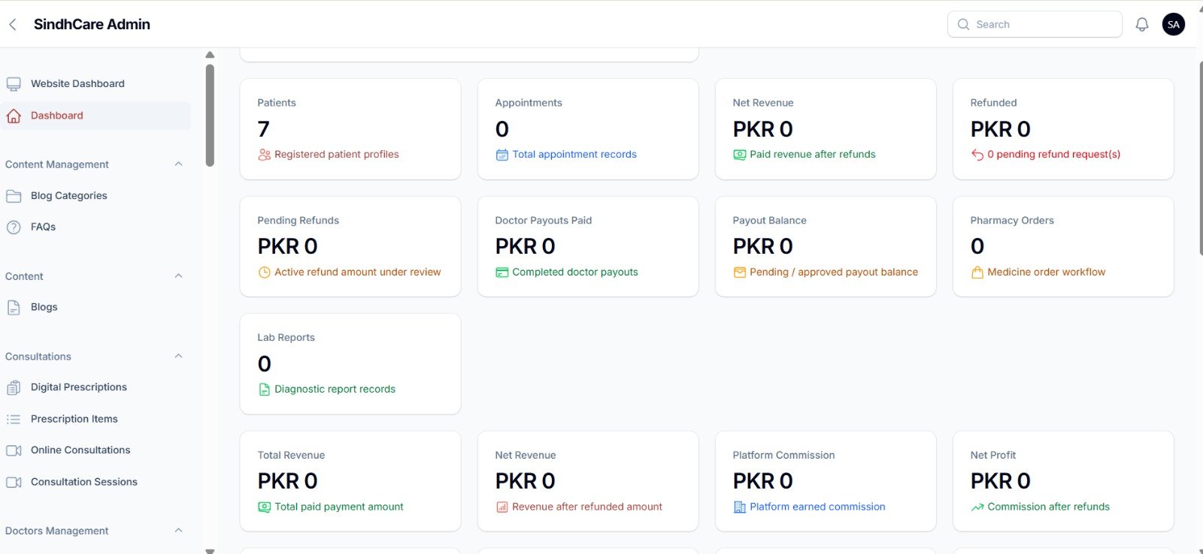
Task: Collapse the Doctors Management section
Action: [178, 531]
